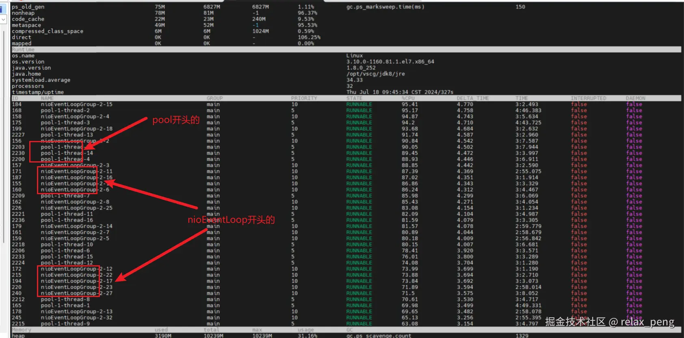Click the processors label

(x=28, y=86)
